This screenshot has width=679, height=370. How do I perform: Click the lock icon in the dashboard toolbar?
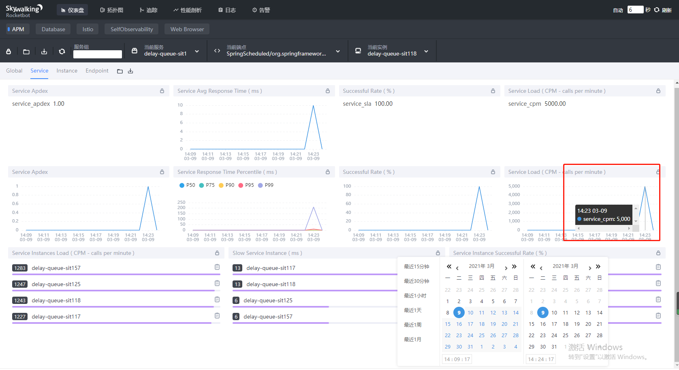click(9, 51)
